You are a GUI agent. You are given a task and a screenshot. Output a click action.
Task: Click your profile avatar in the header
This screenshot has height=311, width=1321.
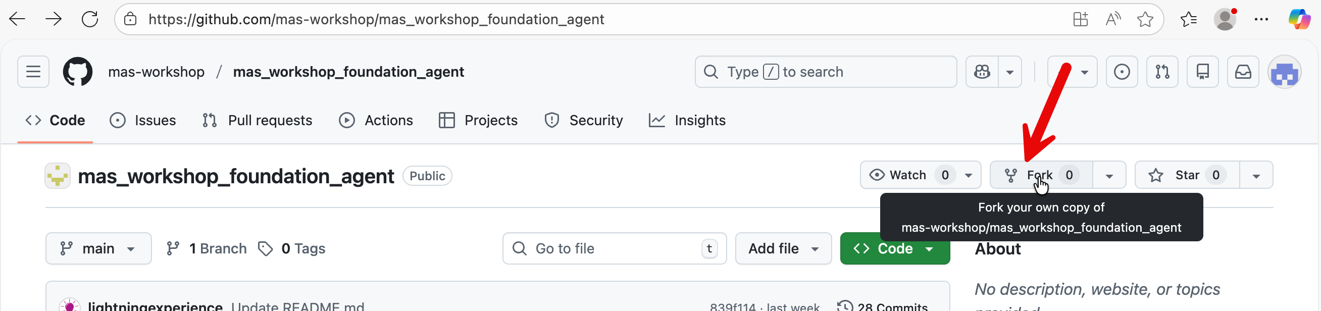click(x=1285, y=72)
